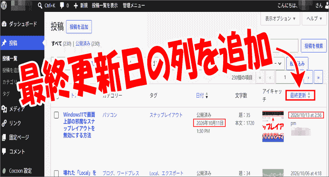Click パソコン category link

pyautogui.click(x=110, y=115)
